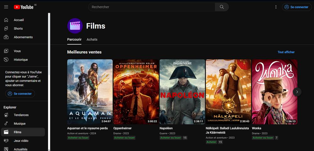Viewport: 314px width, 151px height.
Task: Click the YouTube logo
Action: coord(24,7)
